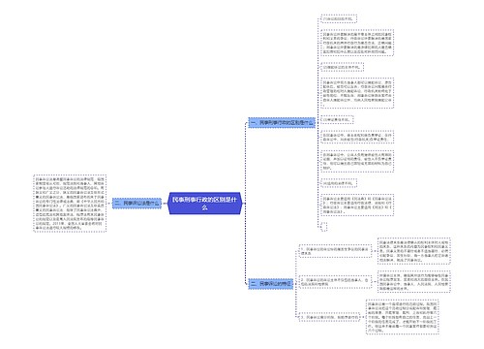
Task: Select feature item 3 about 分阶段进行
Action: tap(329, 317)
